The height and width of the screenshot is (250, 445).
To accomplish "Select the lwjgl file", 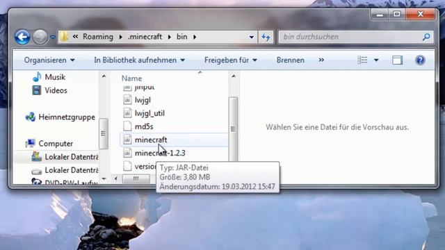I will (143, 100).
